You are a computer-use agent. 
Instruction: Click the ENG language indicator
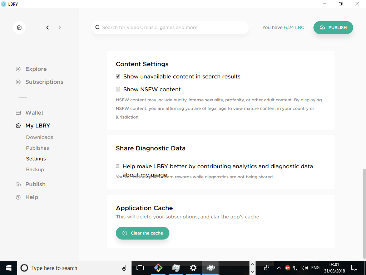[x=315, y=268]
